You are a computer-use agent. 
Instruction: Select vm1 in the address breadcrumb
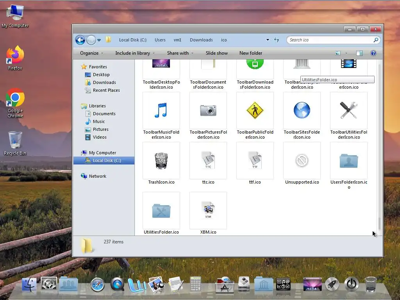click(177, 40)
